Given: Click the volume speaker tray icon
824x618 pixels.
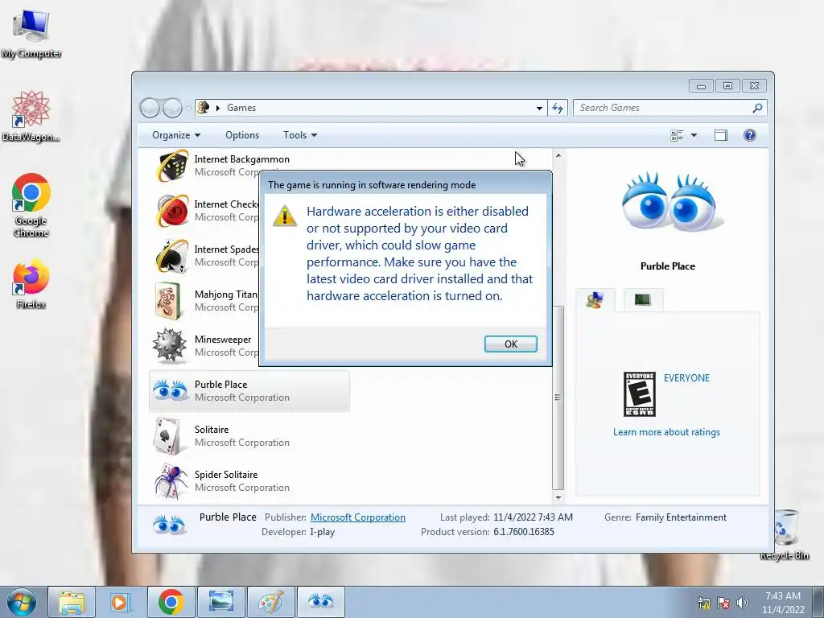Looking at the screenshot, I should pyautogui.click(x=742, y=603).
